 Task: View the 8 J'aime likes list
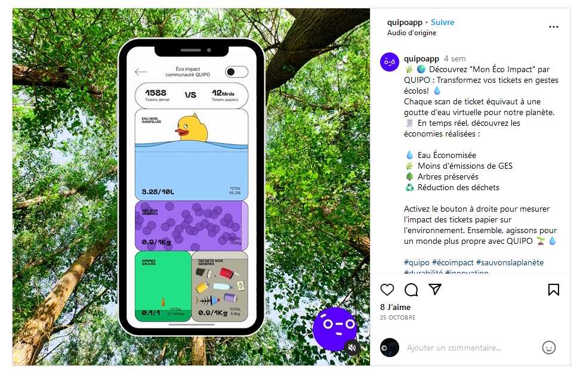(x=396, y=307)
